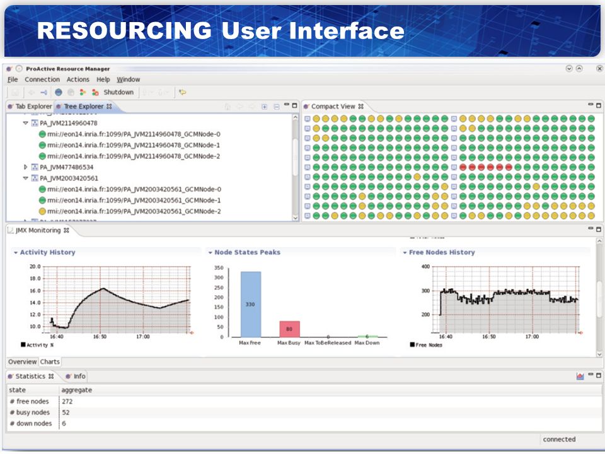The height and width of the screenshot is (454, 605).
Task: Select PA_JVM2114960478_GCMNode-1 tree row
Action: tap(130, 145)
